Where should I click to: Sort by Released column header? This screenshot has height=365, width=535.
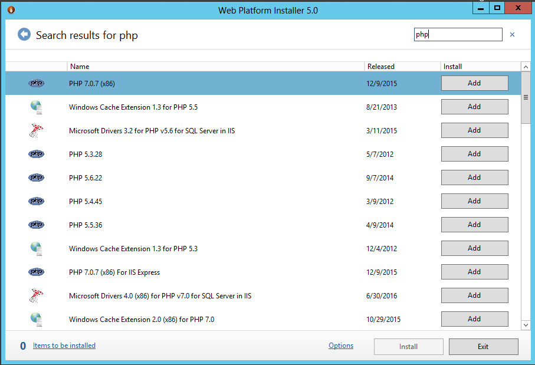point(402,67)
